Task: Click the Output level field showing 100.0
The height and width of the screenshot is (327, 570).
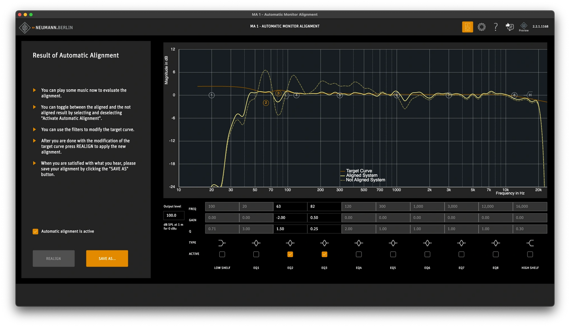Action: click(173, 216)
